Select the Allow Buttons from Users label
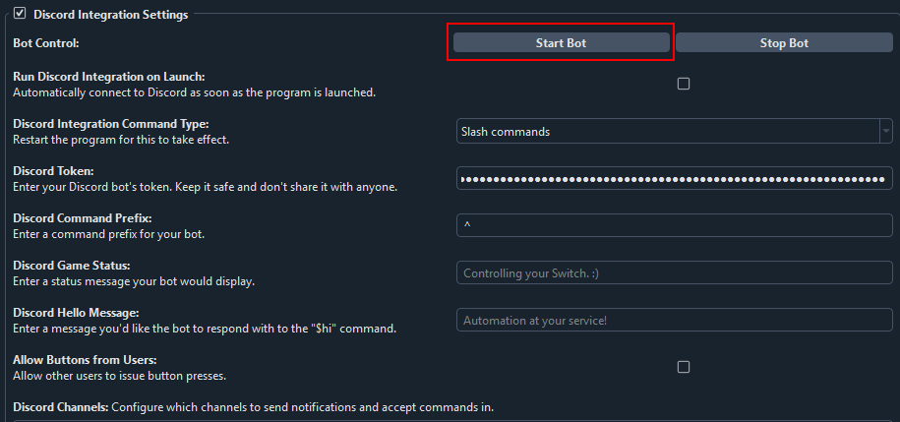 click(x=85, y=360)
